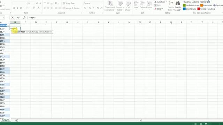Viewport: 223px width, 125px height.
Task: Apply Accounting dollar number format
Action: (x=85, y=8)
